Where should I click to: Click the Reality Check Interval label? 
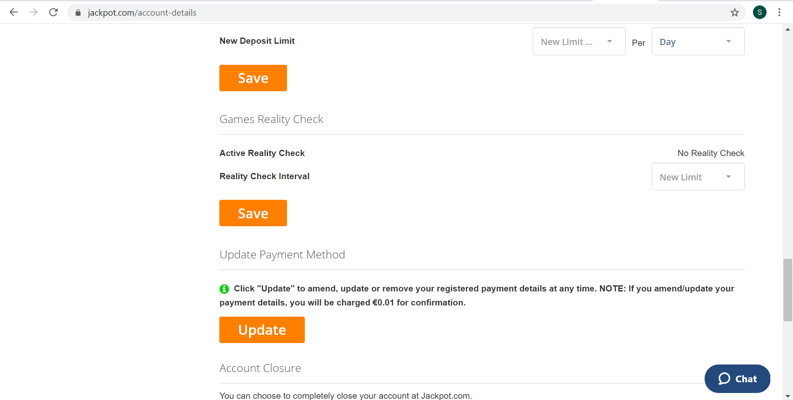click(264, 176)
